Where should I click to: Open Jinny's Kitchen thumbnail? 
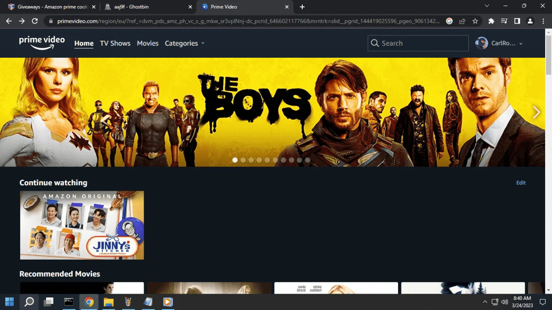(x=82, y=225)
